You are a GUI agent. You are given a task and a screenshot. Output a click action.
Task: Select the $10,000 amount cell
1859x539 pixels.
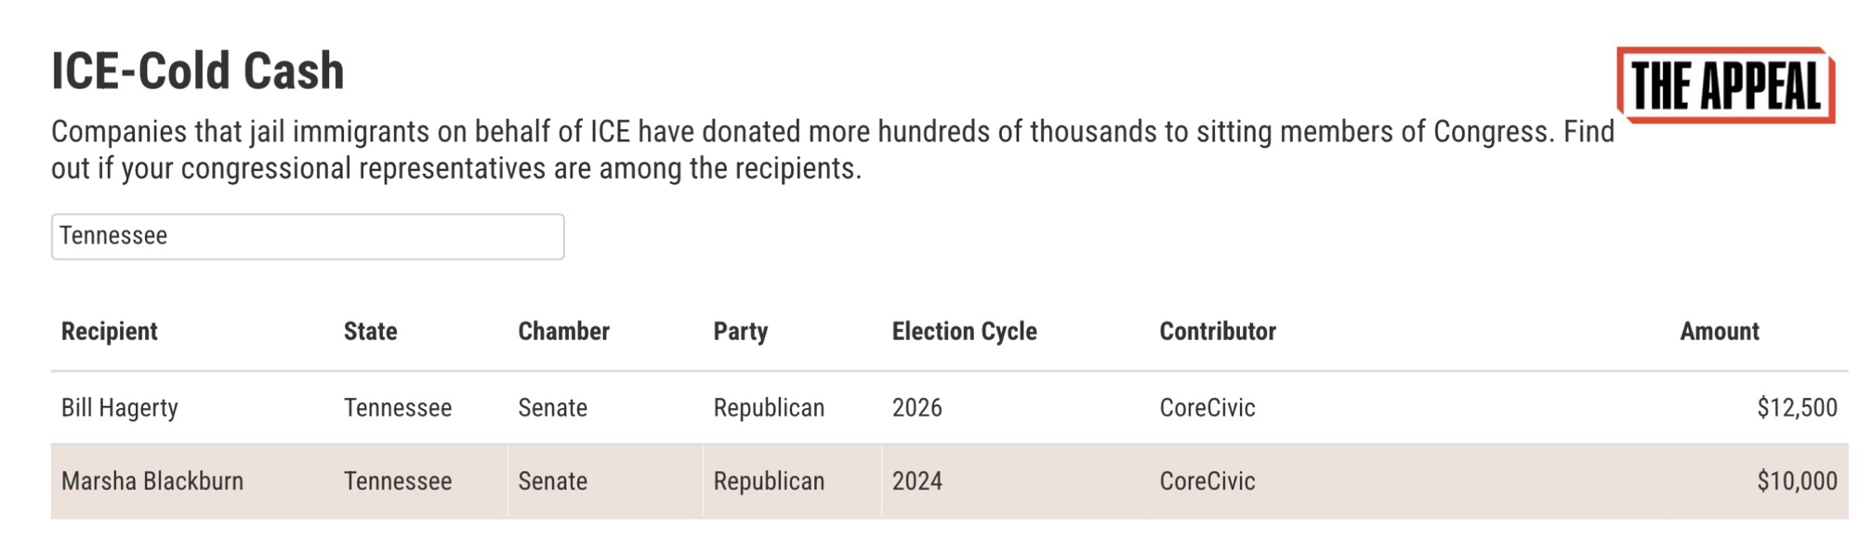[1796, 481]
